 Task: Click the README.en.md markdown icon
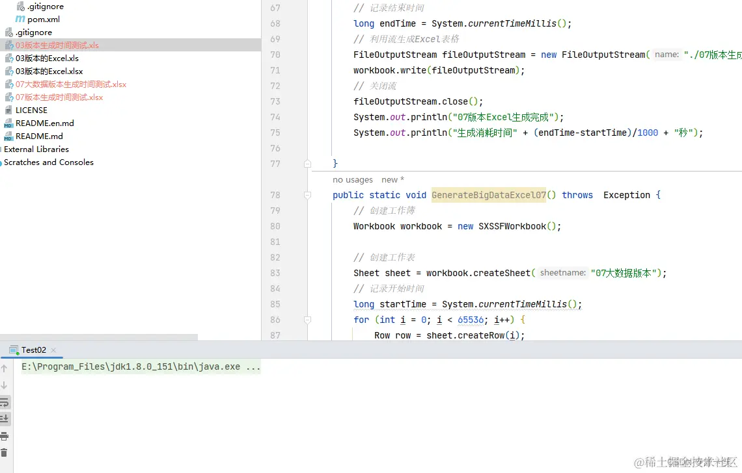(8, 123)
